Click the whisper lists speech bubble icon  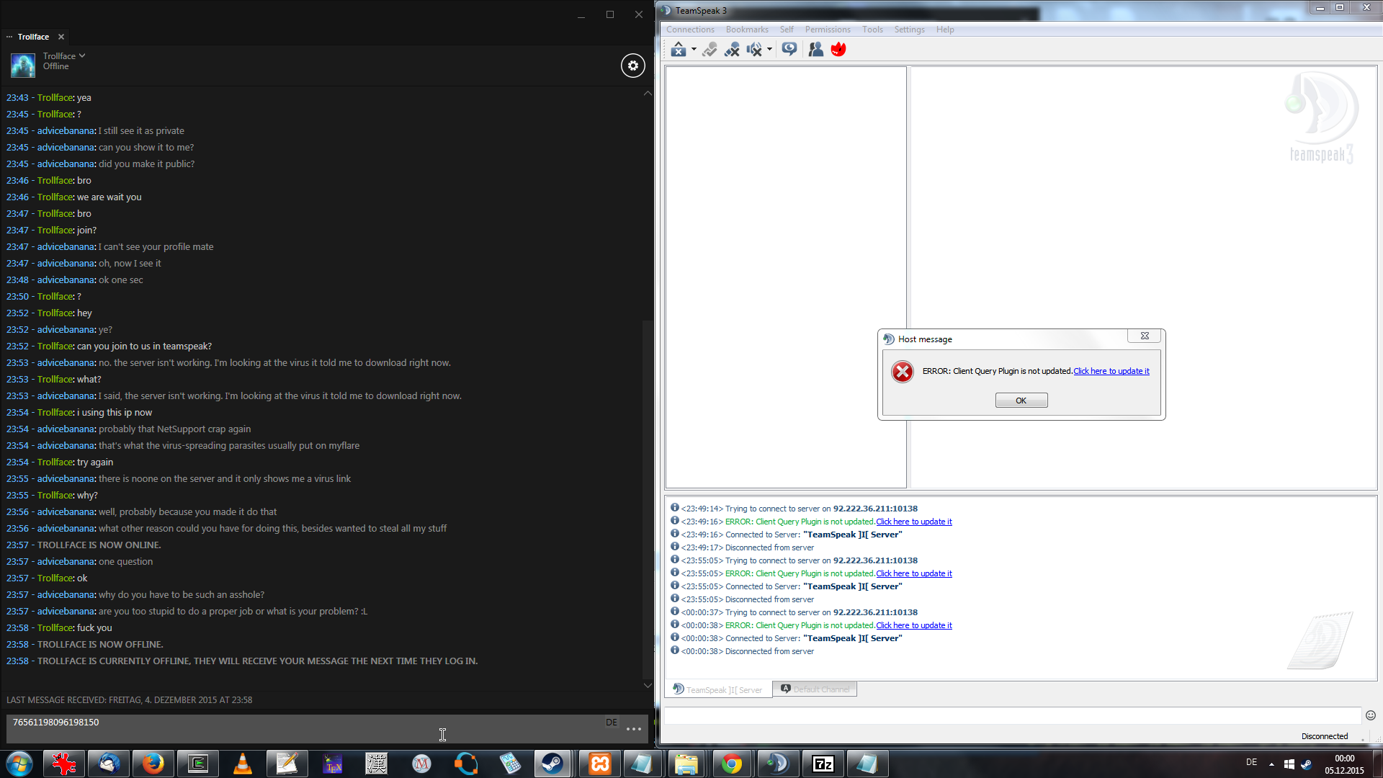coord(789,49)
